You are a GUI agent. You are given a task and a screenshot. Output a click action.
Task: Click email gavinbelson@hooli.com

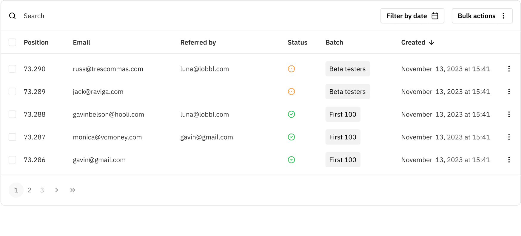pyautogui.click(x=108, y=114)
